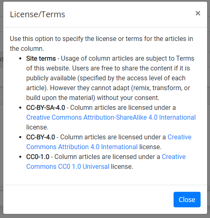
Task: Click the "publicly available" text in Site terms
Action: (x=51, y=78)
